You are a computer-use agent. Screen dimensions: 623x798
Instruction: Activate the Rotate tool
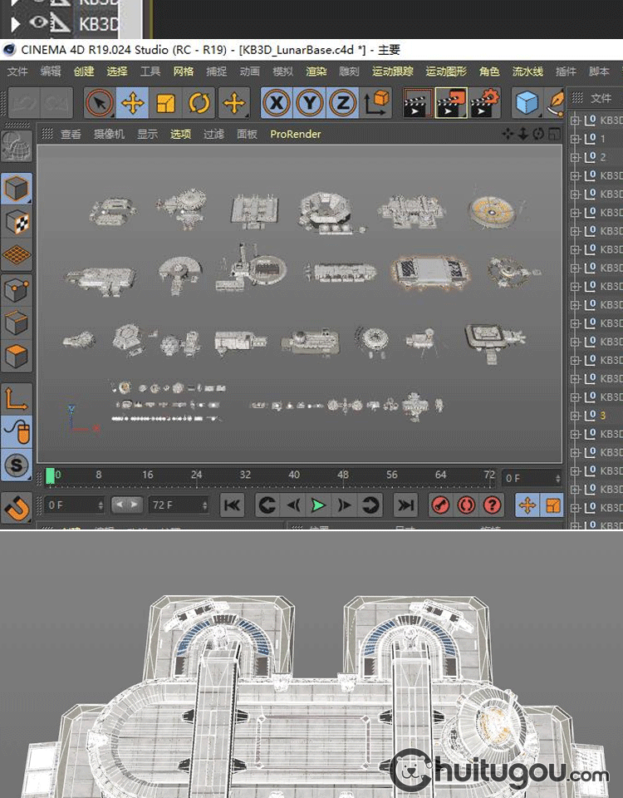pos(199,103)
